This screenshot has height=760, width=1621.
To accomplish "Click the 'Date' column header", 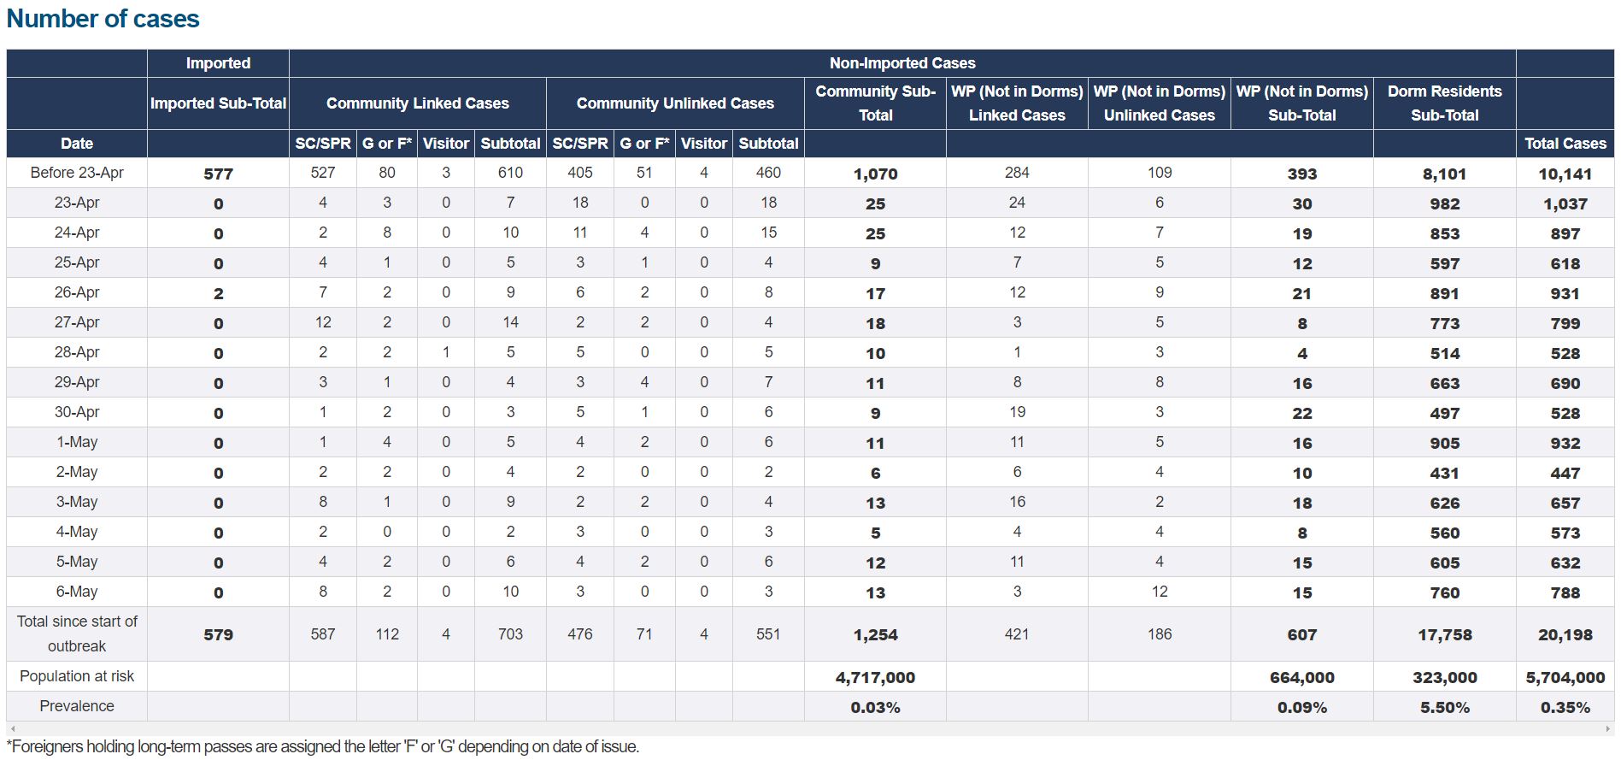I will pyautogui.click(x=77, y=144).
